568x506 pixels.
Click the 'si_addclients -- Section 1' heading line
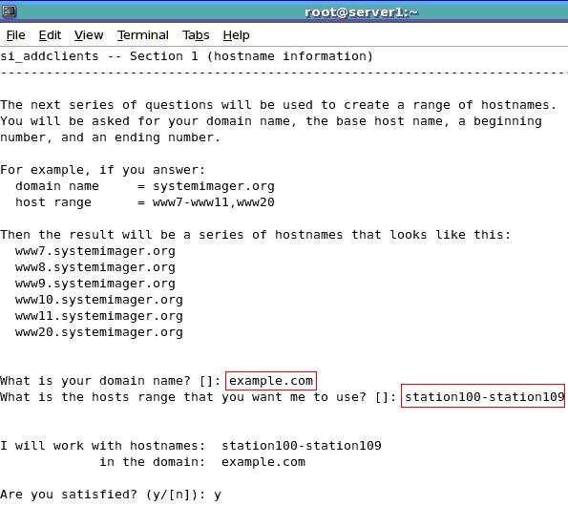(186, 56)
